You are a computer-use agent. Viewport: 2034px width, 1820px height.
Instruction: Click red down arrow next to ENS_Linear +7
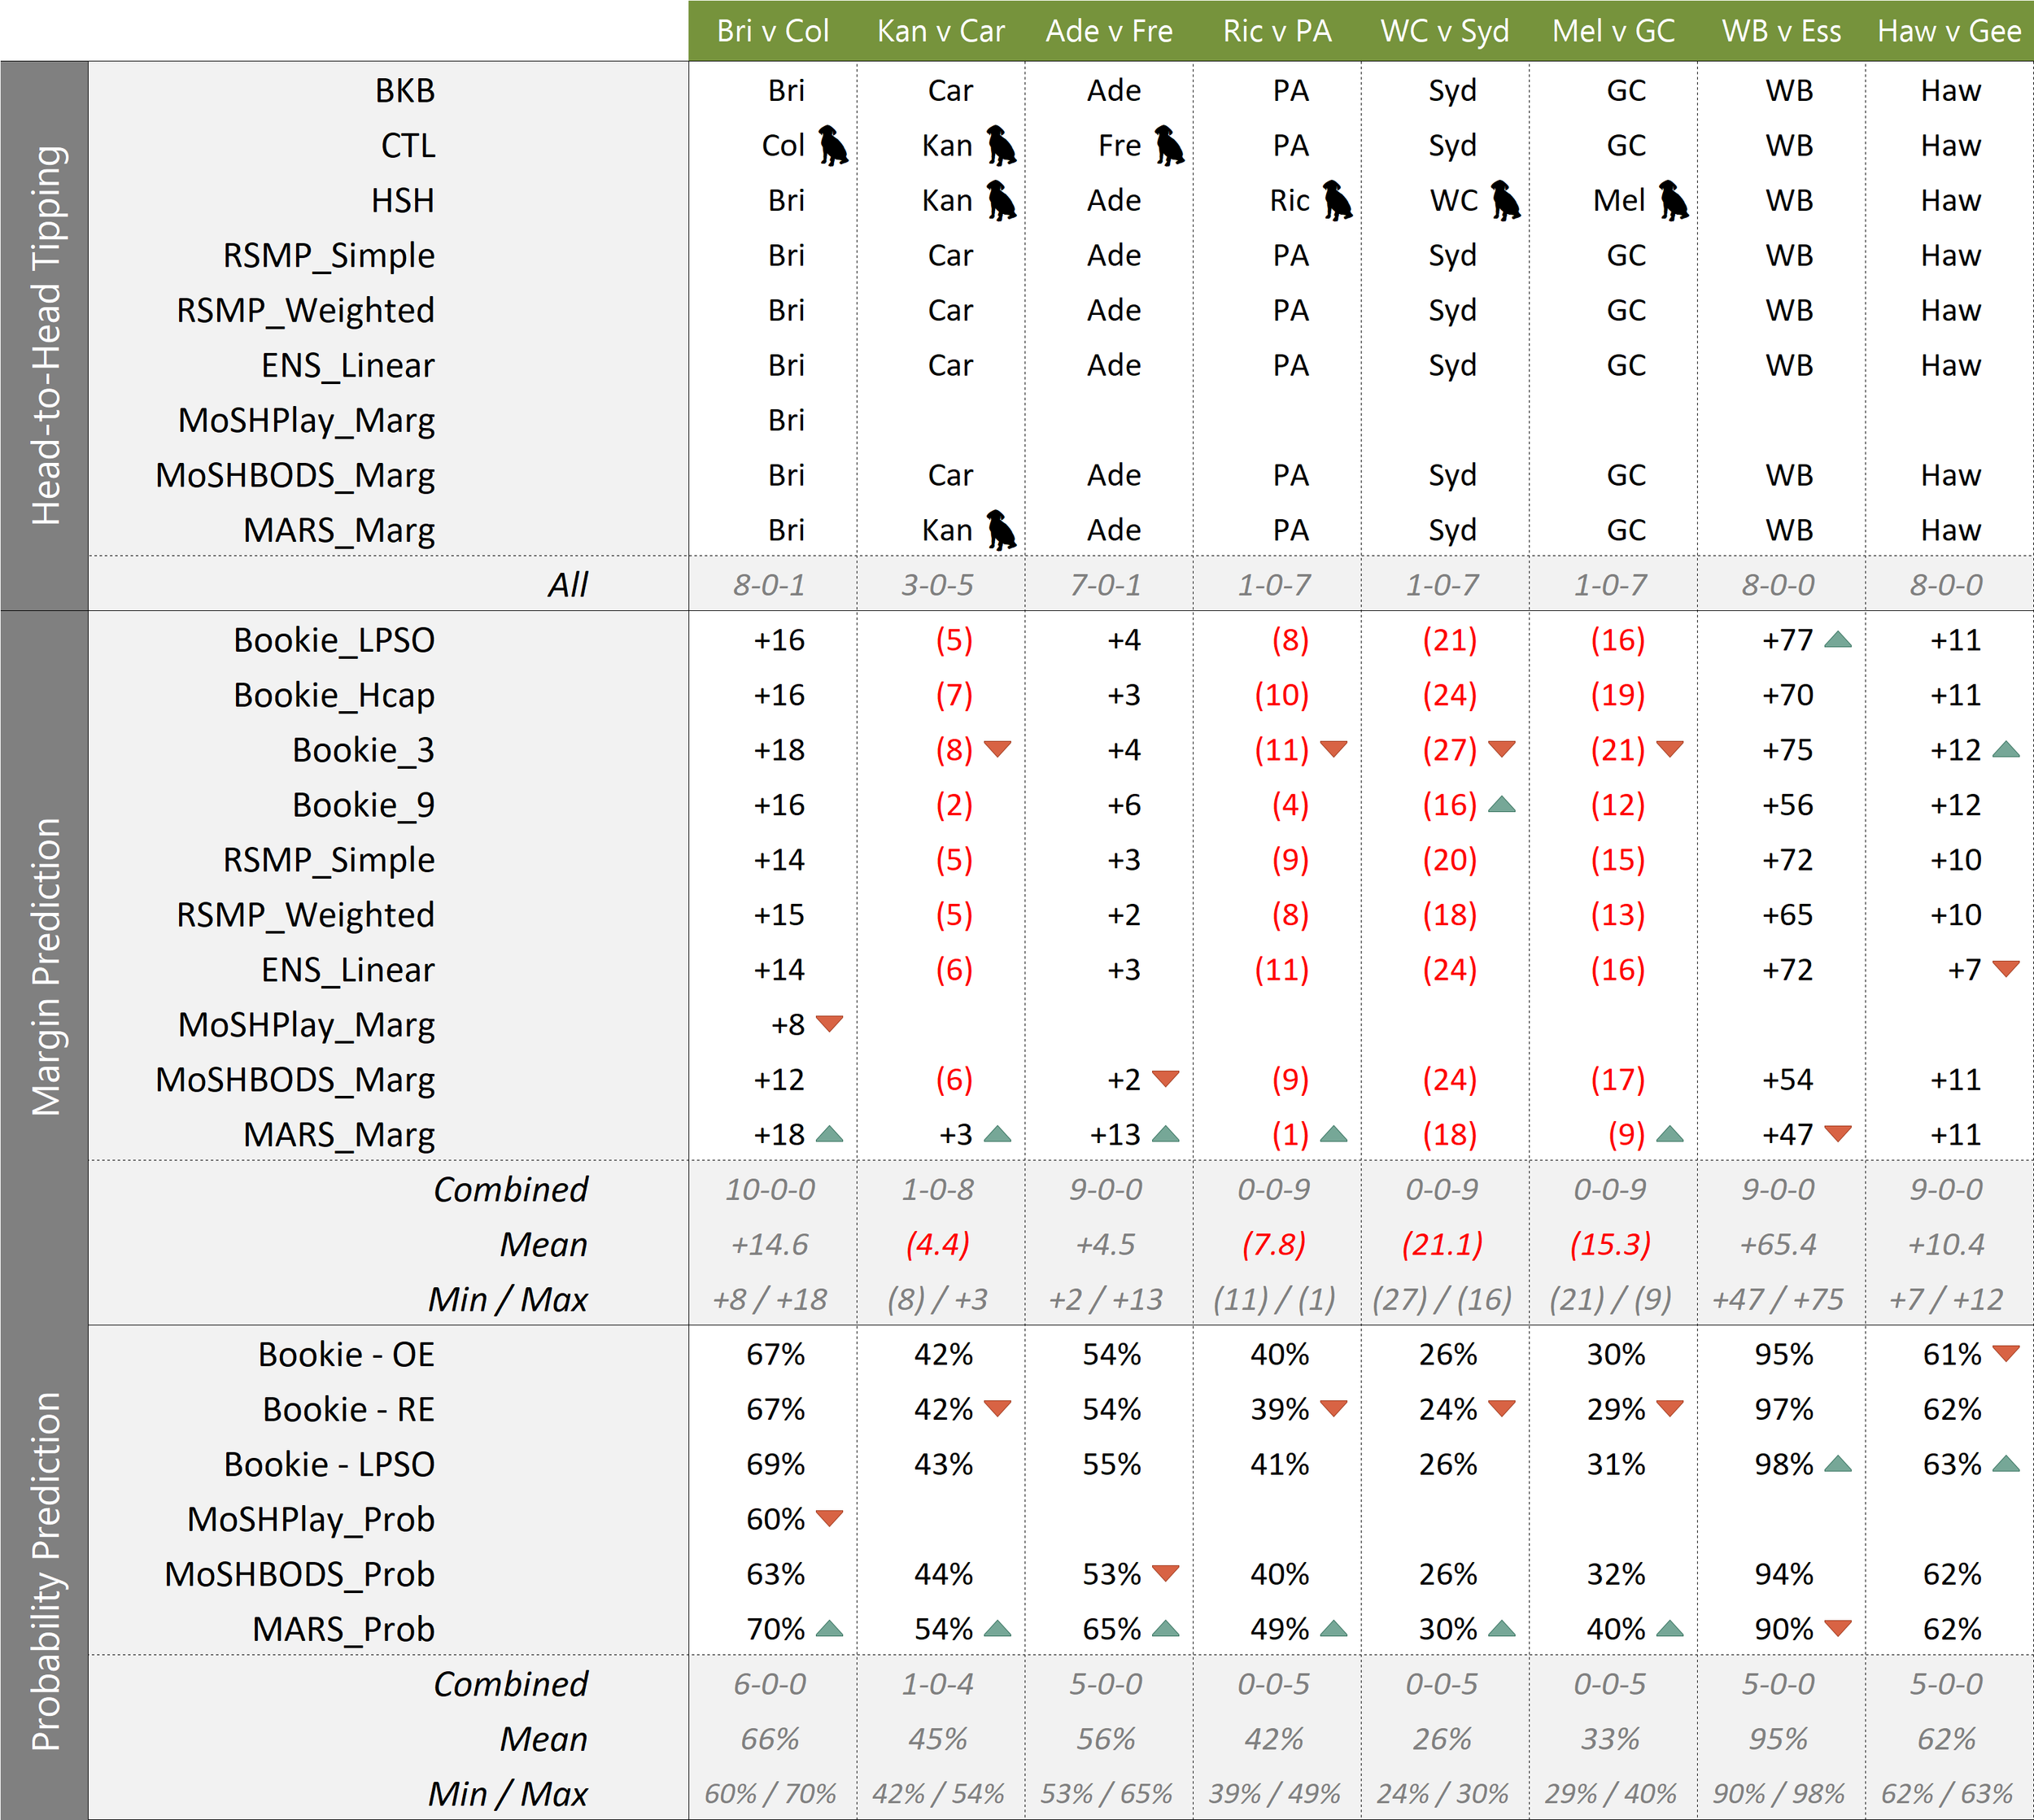point(2005,969)
